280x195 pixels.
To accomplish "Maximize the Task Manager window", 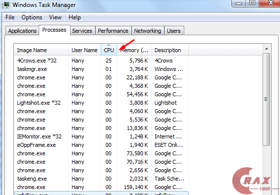I will (x=252, y=2).
